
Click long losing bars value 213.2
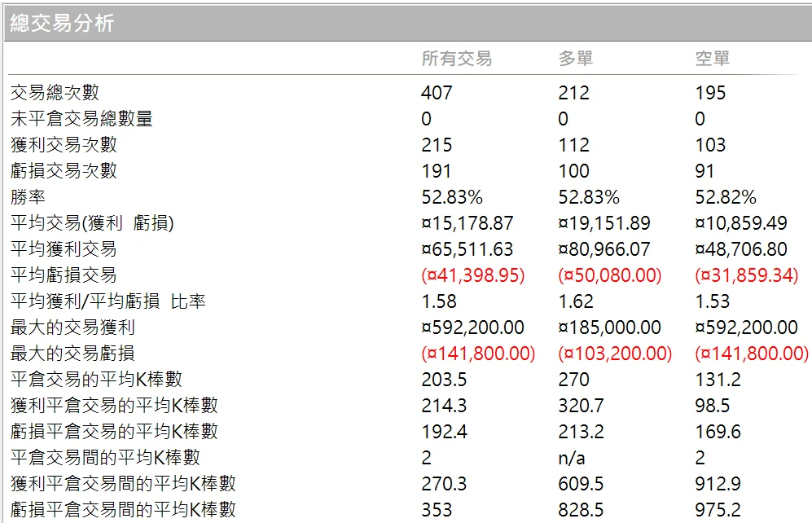(x=581, y=432)
